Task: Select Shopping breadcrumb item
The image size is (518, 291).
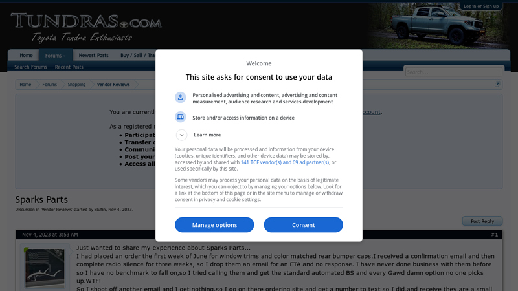Action: coord(76,84)
